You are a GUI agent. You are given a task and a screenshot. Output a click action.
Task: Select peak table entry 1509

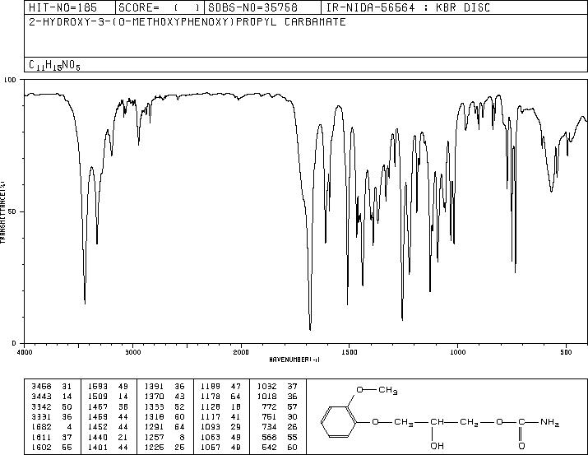[108, 397]
